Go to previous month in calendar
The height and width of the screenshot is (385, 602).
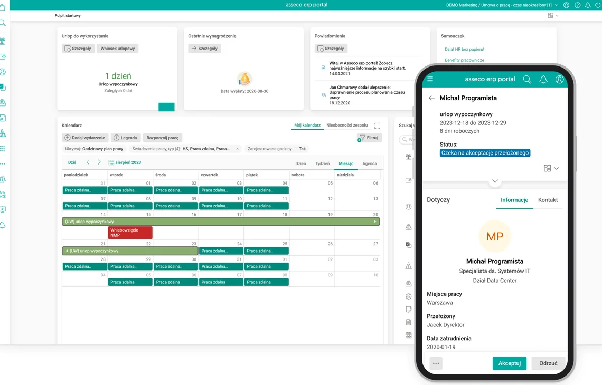[x=88, y=162]
